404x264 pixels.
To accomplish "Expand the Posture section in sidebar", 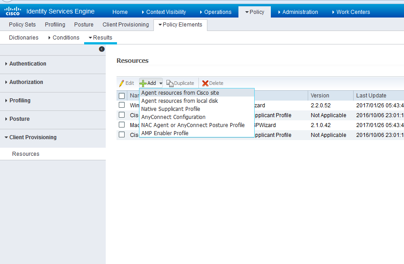I will coord(18,119).
